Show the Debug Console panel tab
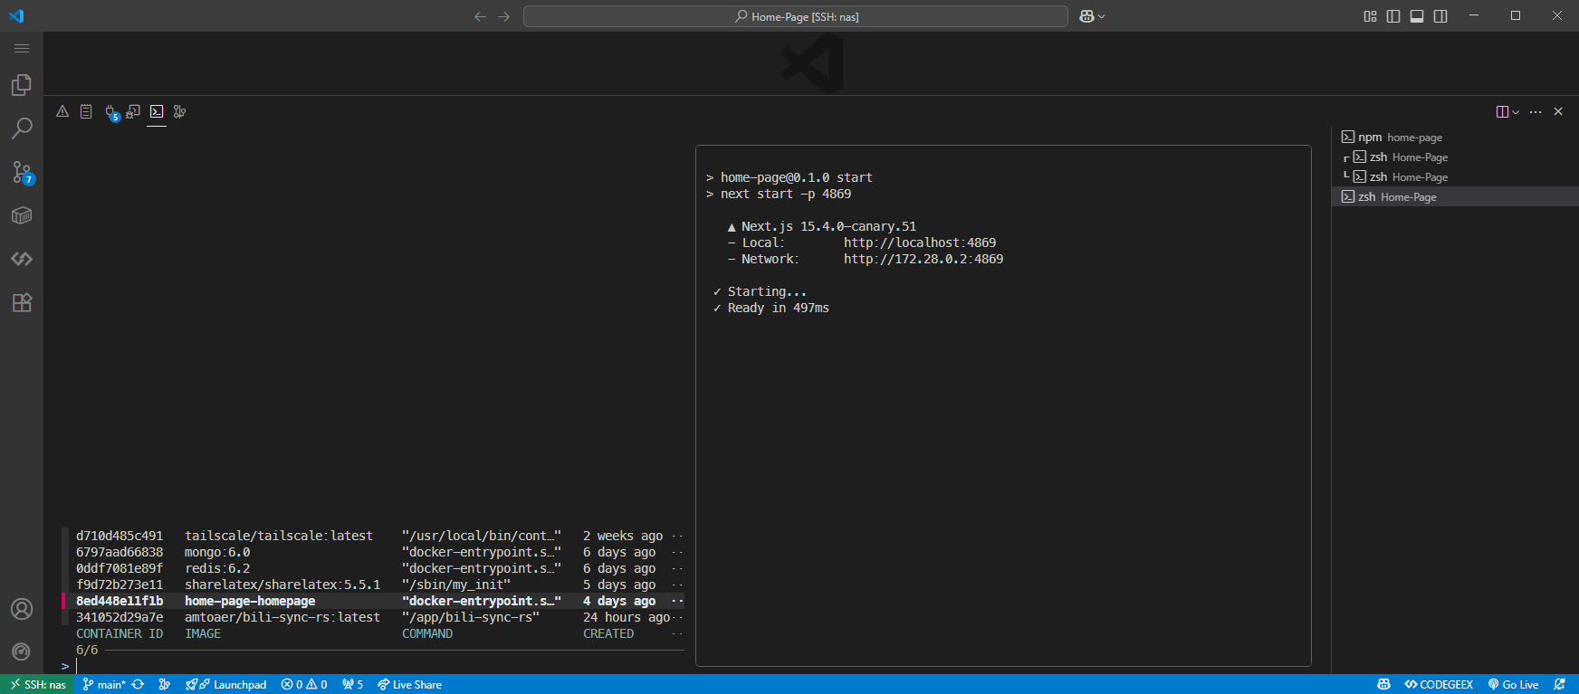Image resolution: width=1579 pixels, height=694 pixels. 133,111
